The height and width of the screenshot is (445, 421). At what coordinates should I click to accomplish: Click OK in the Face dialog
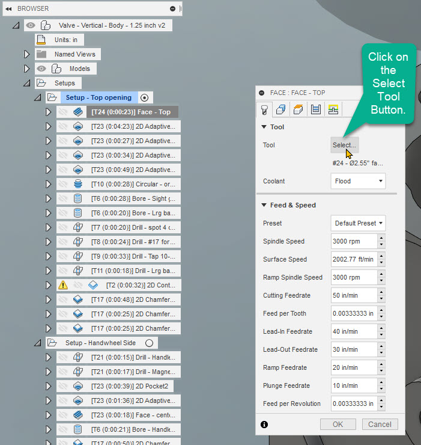pyautogui.click(x=338, y=425)
